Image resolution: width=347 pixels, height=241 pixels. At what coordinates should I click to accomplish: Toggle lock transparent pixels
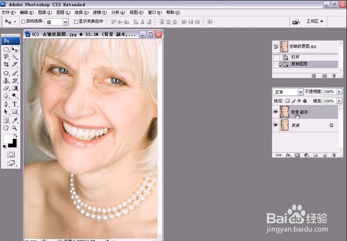(x=287, y=101)
